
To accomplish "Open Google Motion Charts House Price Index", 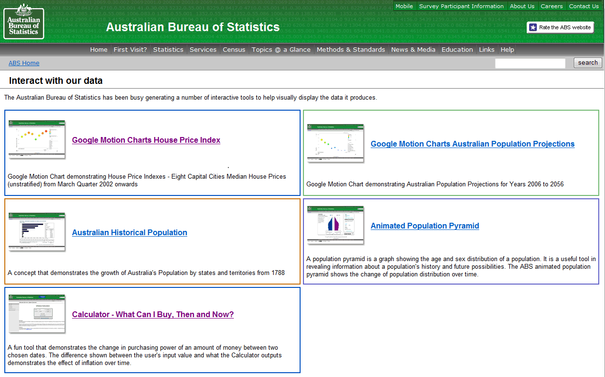I will pos(146,140).
